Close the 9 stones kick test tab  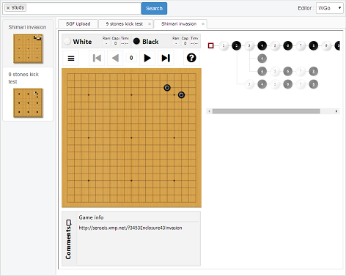pos(150,24)
